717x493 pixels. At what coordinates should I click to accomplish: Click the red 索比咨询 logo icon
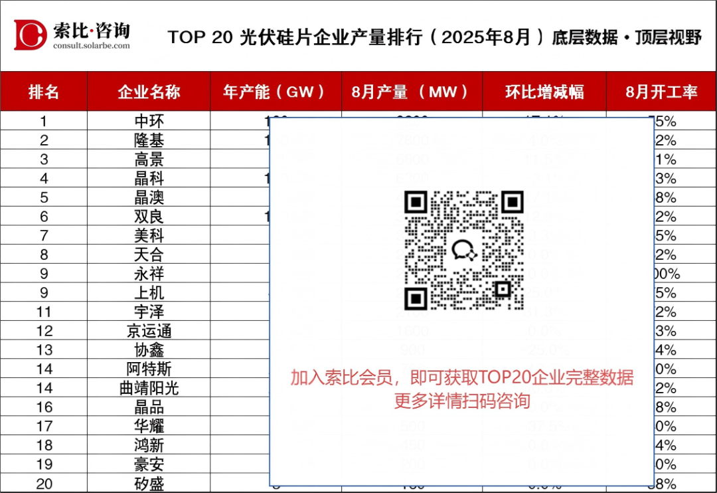coord(31,35)
